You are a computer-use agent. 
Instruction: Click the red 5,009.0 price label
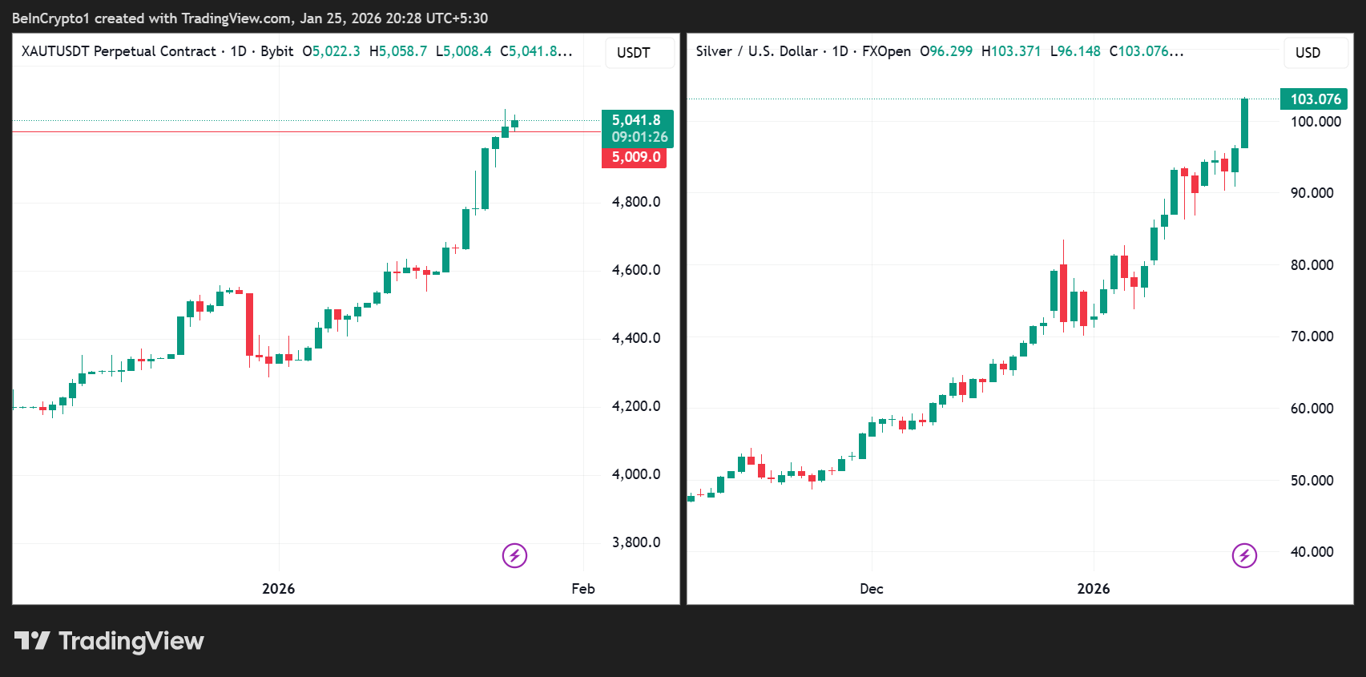click(635, 157)
